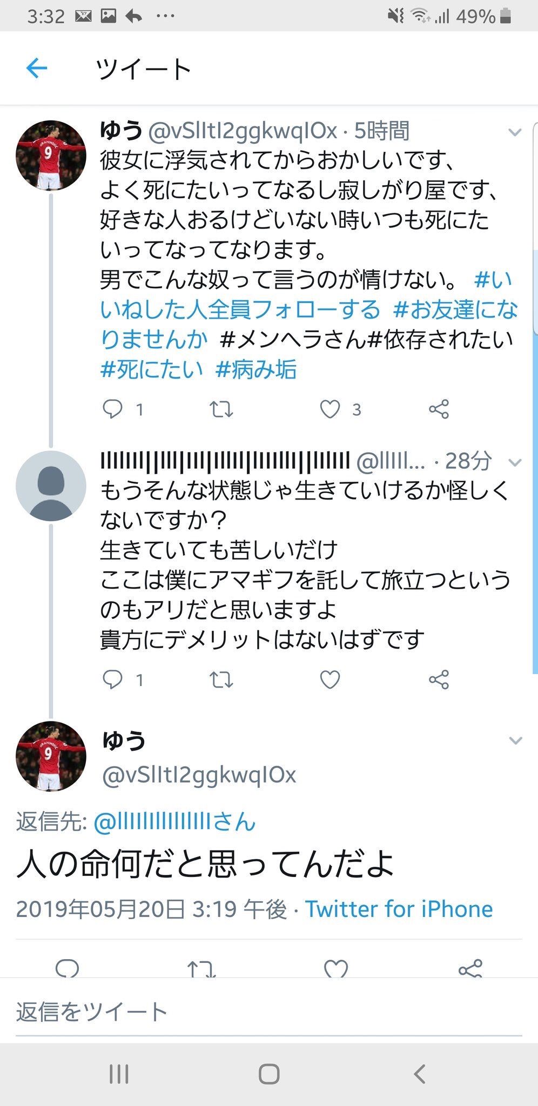This screenshot has height=1106, width=538.
Task: Retweet the 28分 reply tweet
Action: [221, 679]
